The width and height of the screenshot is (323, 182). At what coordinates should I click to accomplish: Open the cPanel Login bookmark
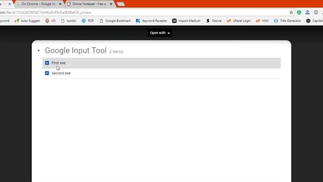tap(239, 21)
